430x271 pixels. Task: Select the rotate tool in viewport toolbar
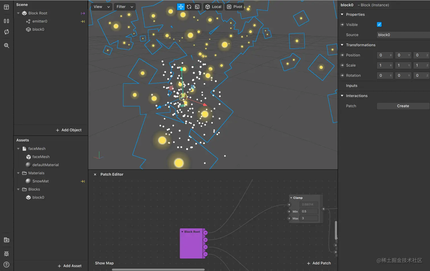(x=189, y=7)
